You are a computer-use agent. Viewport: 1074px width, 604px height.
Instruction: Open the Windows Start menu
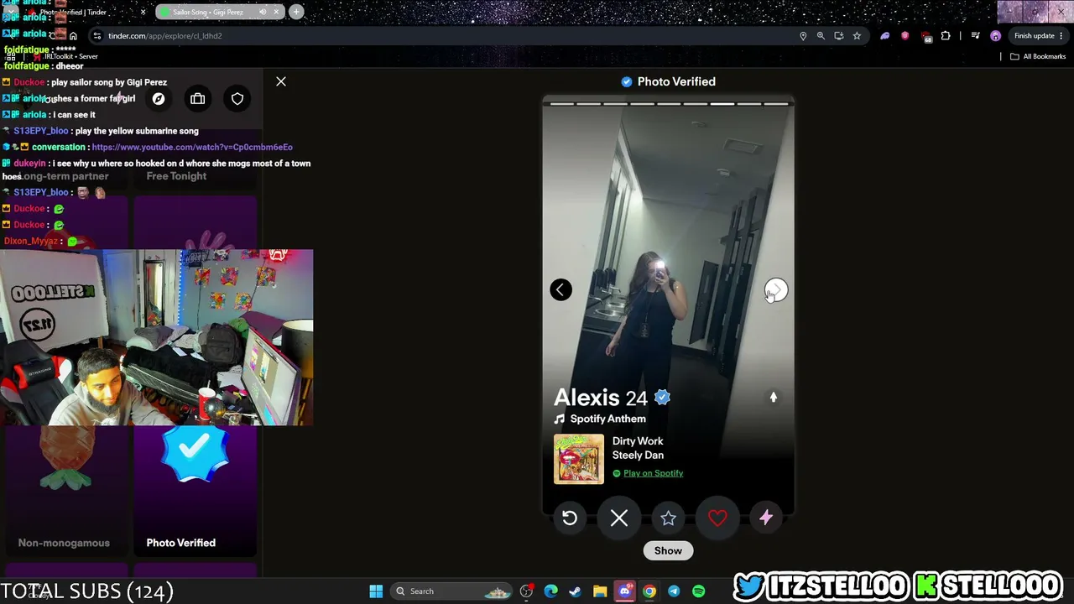click(x=376, y=591)
